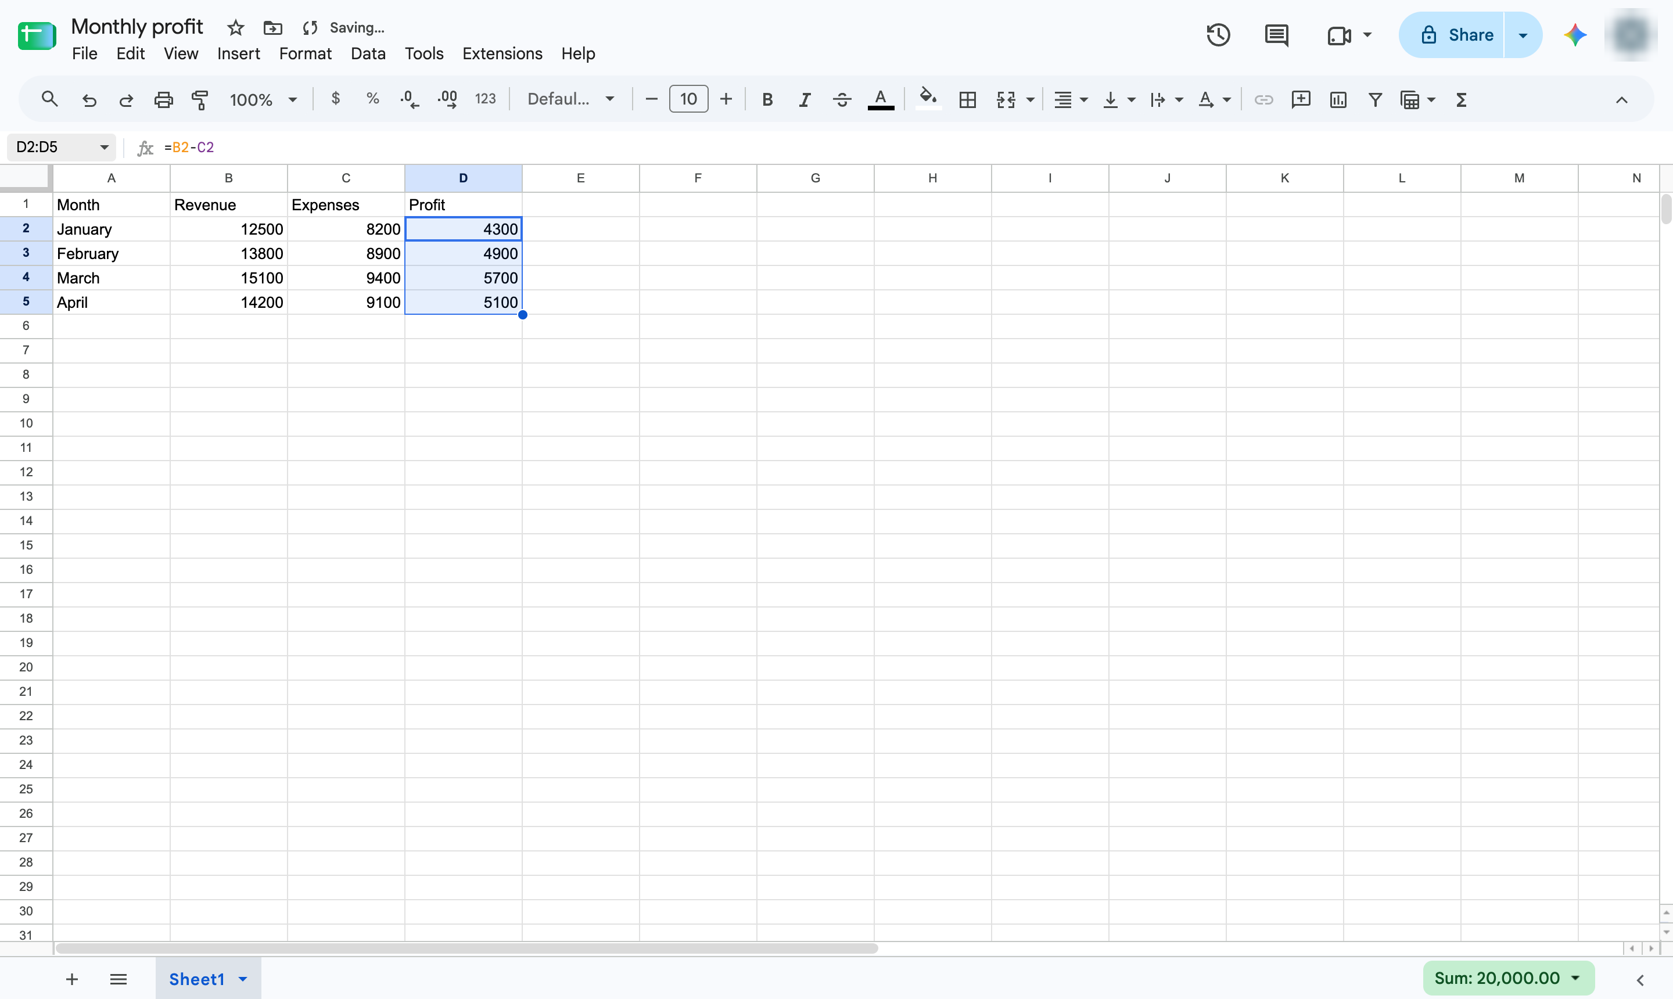This screenshot has width=1673, height=999.
Task: Star the Monthly profit document
Action: click(x=236, y=28)
